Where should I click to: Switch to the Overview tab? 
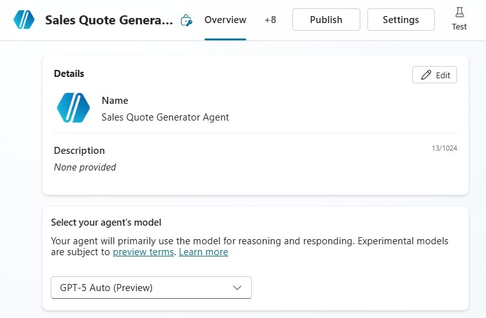(x=225, y=20)
